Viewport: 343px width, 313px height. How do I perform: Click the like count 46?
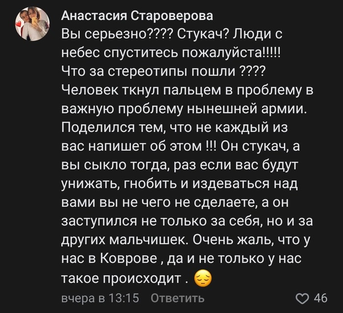[x=320, y=298]
